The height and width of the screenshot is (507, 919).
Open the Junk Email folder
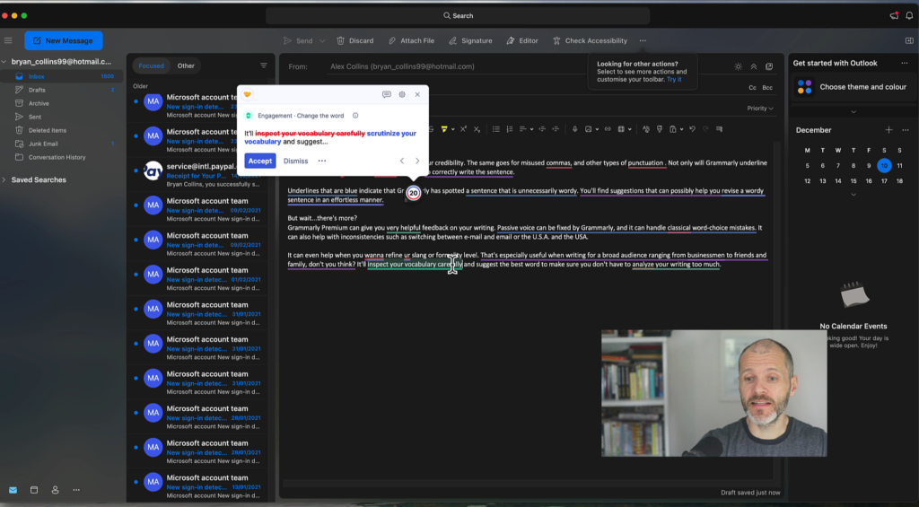(62, 144)
